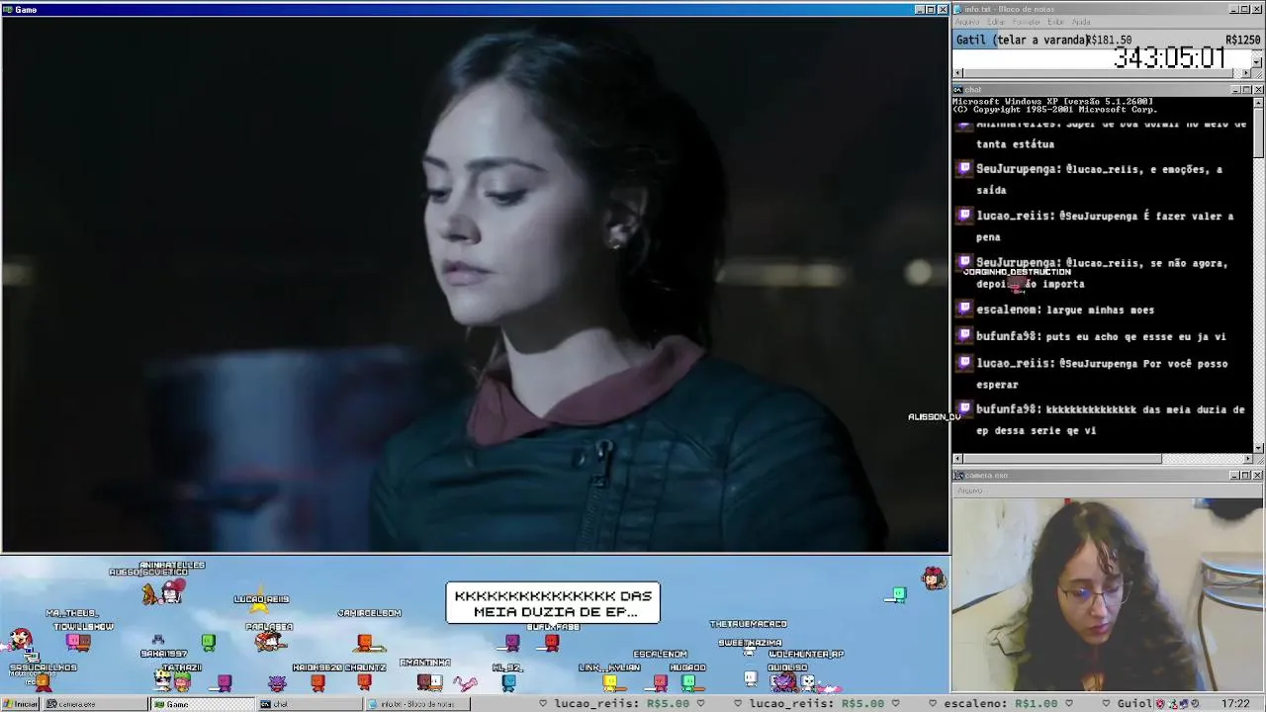The image size is (1266, 712).
Task: Click Twitch icon beside escalenom message
Action: pos(965,310)
